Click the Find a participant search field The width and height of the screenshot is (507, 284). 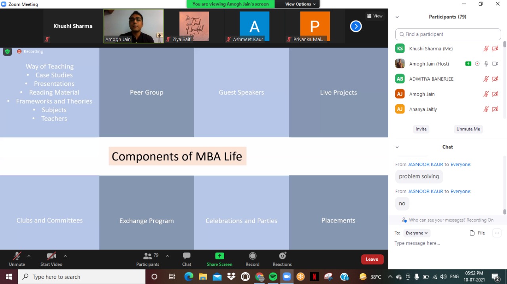pos(448,34)
